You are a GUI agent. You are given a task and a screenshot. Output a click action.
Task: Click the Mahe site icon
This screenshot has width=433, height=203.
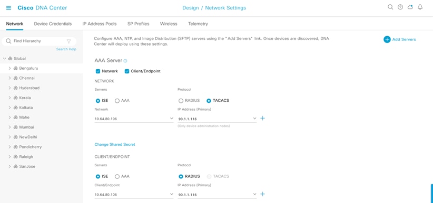pyautogui.click(x=16, y=117)
